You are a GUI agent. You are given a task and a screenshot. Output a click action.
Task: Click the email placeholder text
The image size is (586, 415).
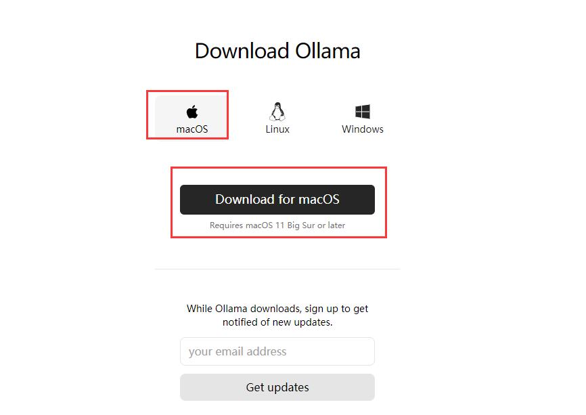tap(238, 352)
